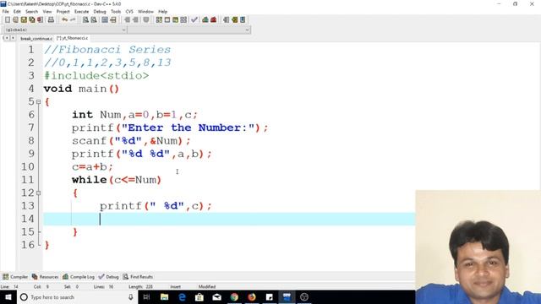Click the right tab-scroll arrow
The image size is (541, 304).
click(x=13, y=38)
